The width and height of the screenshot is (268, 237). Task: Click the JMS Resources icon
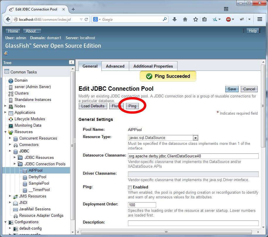15,196
